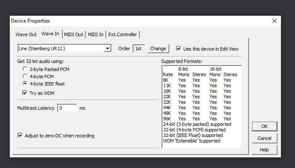295x168 pixels.
Task: Click the Change order button
Action: pyautogui.click(x=158, y=48)
